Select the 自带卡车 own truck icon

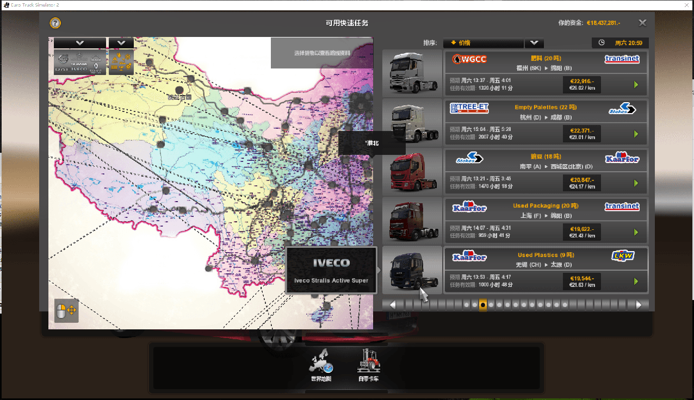click(369, 361)
